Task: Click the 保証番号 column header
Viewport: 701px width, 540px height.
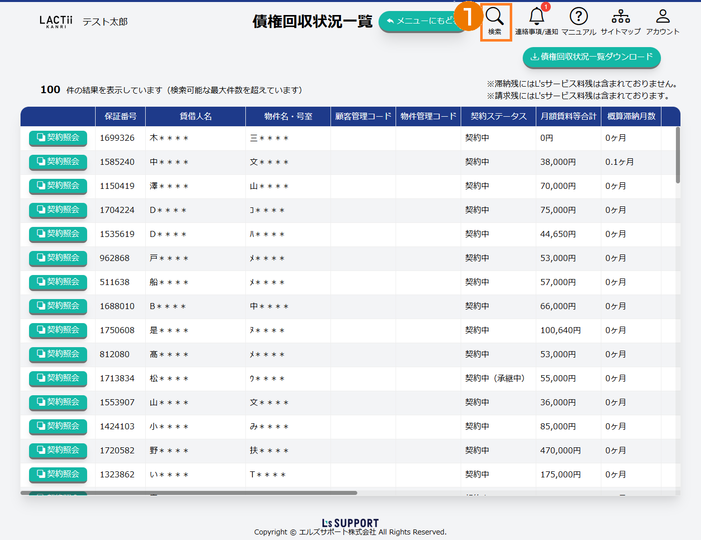Action: [x=120, y=116]
